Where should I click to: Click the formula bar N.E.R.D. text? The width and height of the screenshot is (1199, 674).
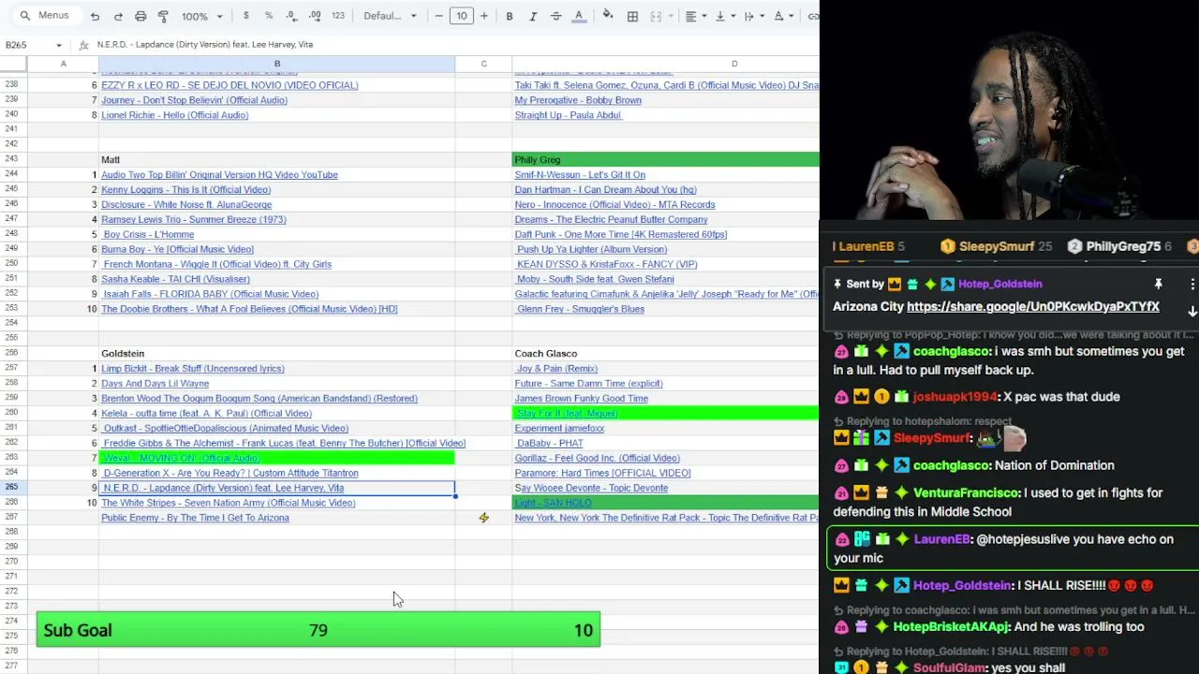point(205,45)
